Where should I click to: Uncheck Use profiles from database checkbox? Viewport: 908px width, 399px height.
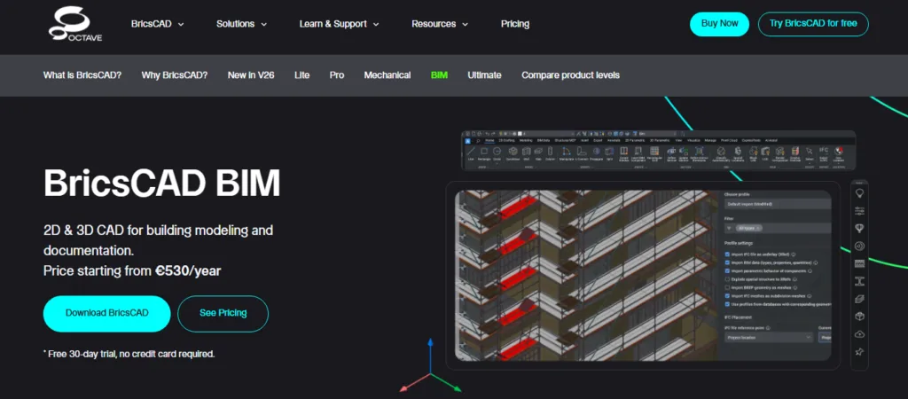728,303
